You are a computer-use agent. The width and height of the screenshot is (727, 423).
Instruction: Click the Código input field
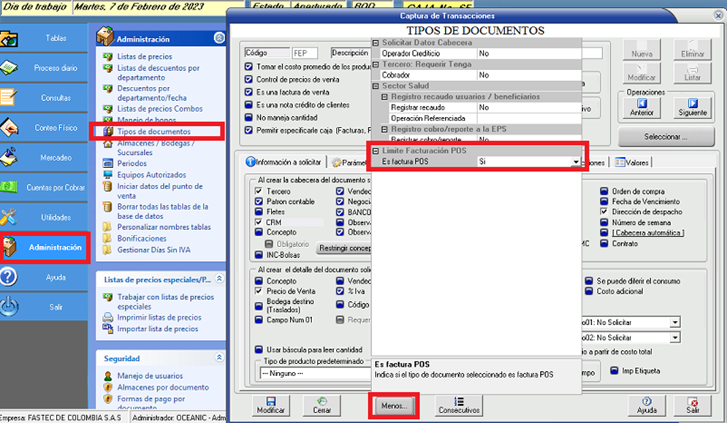(305, 53)
